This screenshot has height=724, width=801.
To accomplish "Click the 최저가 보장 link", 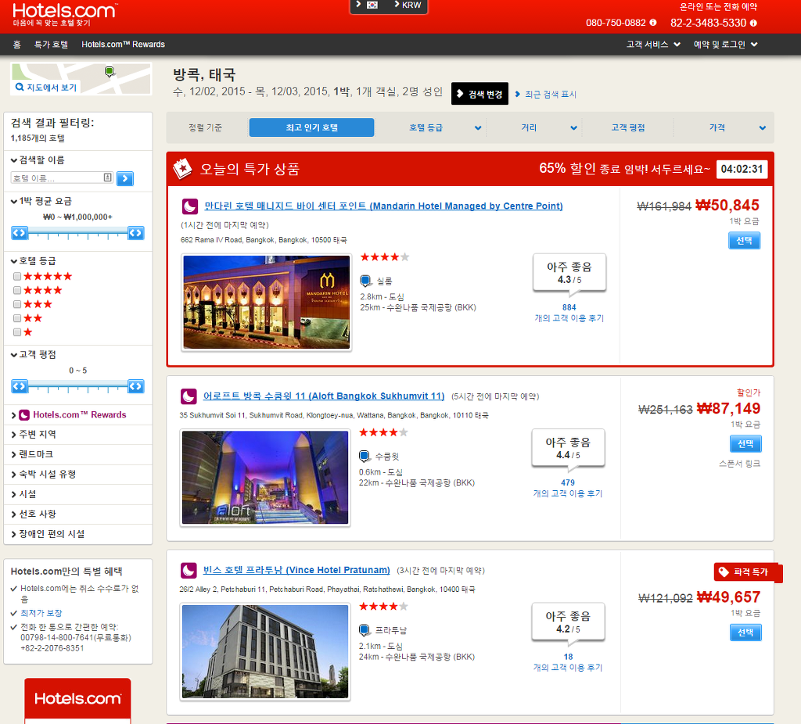I will [x=41, y=613].
